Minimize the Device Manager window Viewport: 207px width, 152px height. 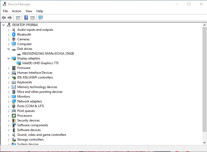point(177,4)
